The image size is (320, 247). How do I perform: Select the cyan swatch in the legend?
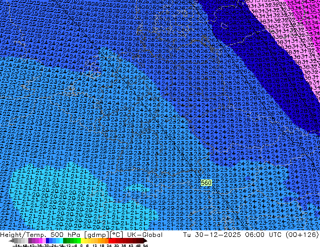pyautogui.click(x=61, y=241)
